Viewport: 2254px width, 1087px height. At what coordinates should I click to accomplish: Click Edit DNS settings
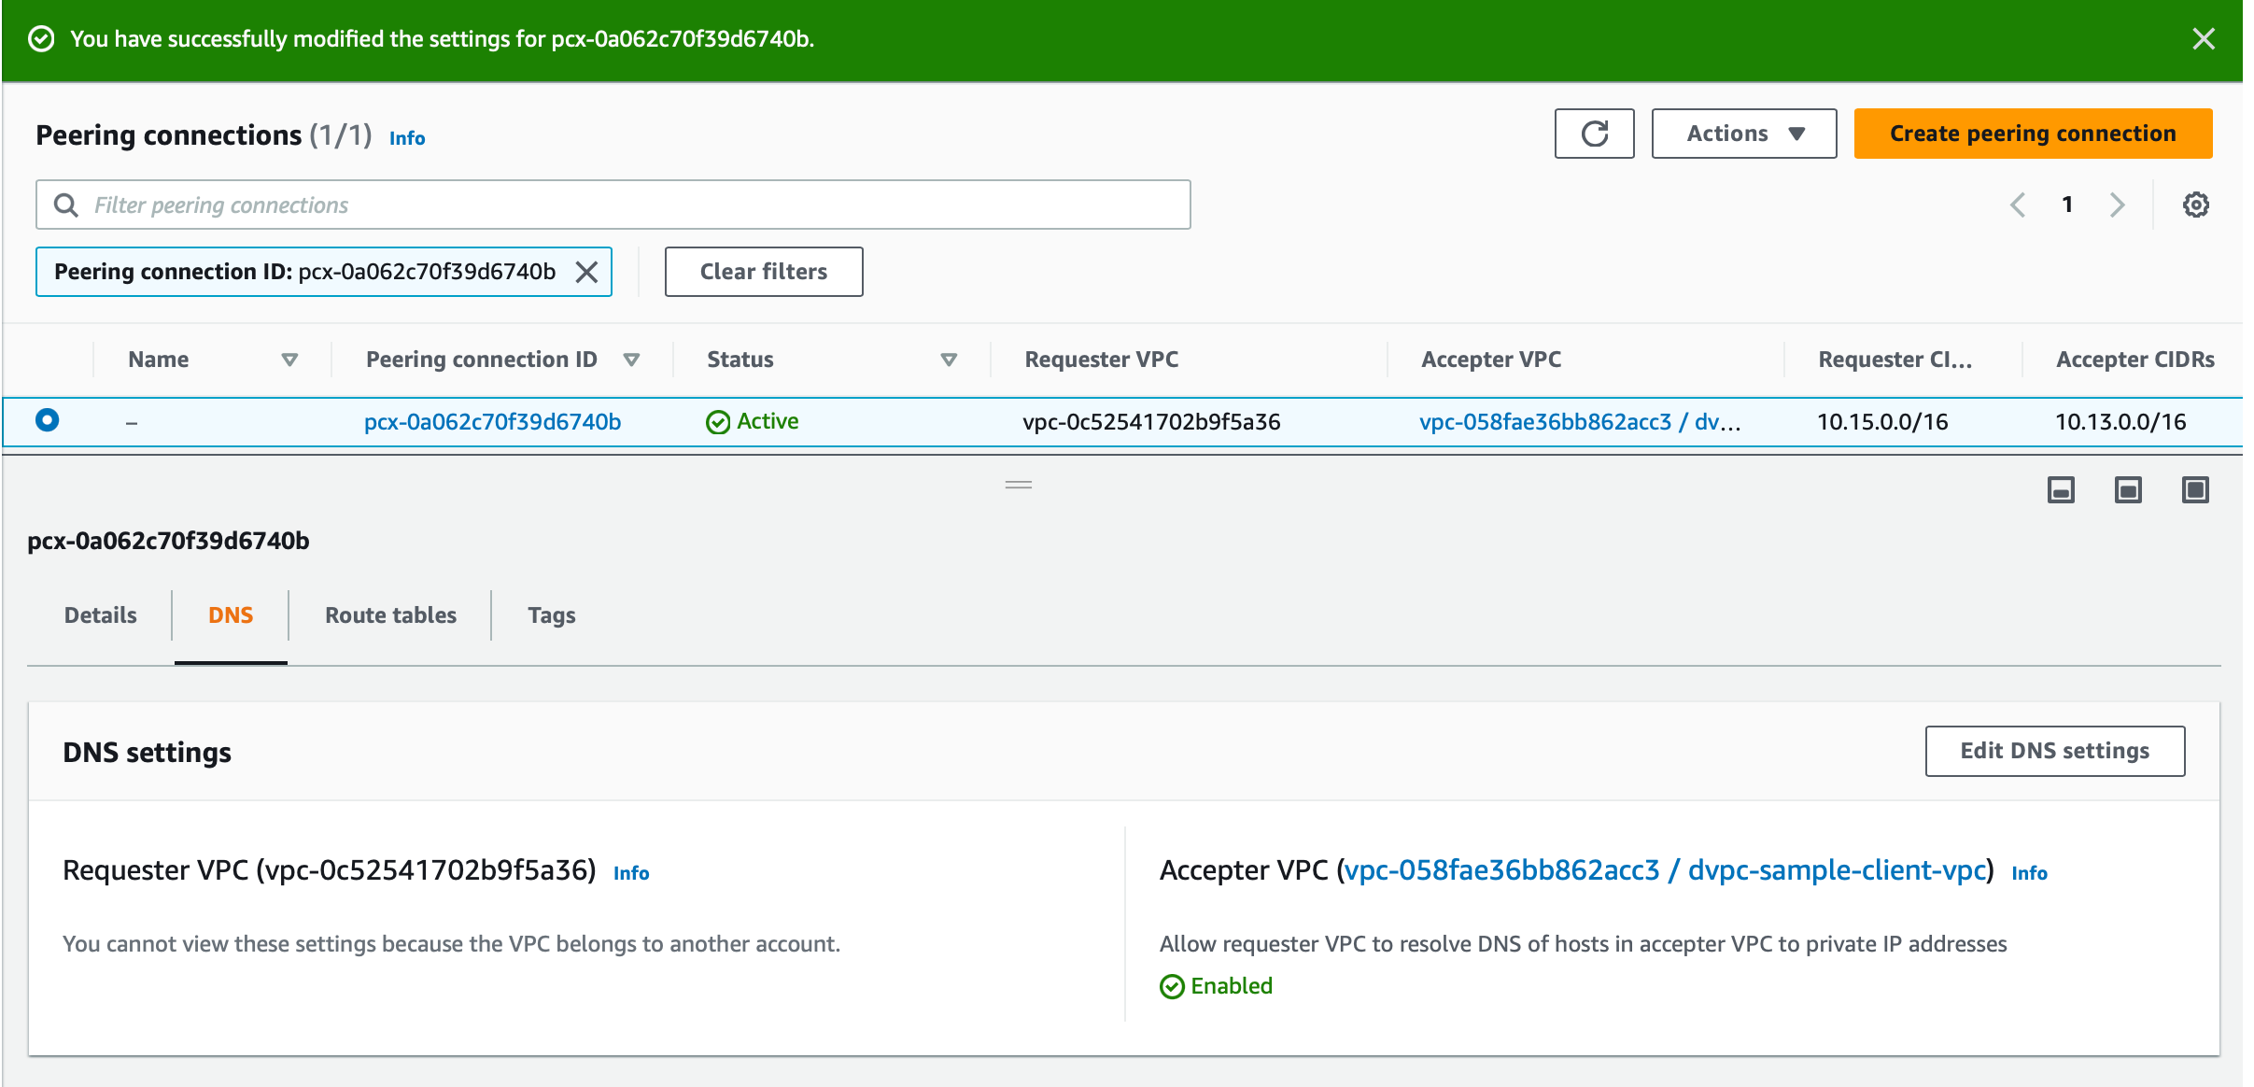pos(2055,751)
